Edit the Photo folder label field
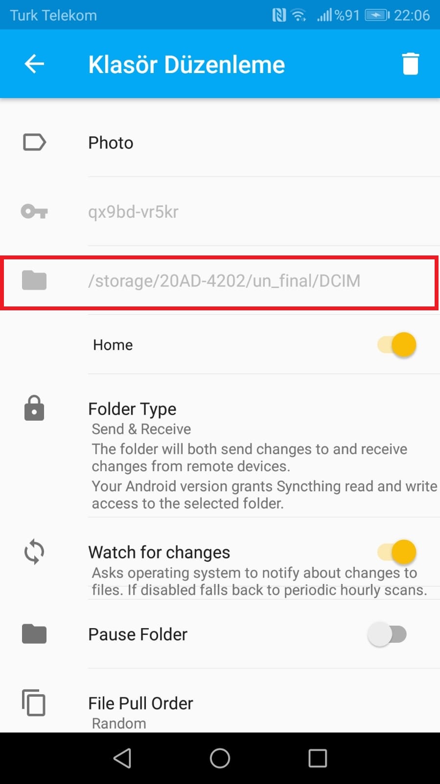 coord(264,143)
